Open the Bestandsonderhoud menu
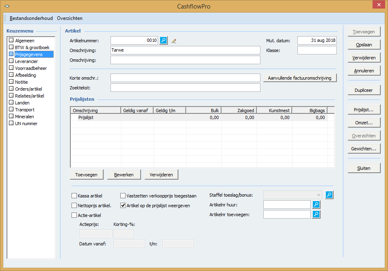 31,18
